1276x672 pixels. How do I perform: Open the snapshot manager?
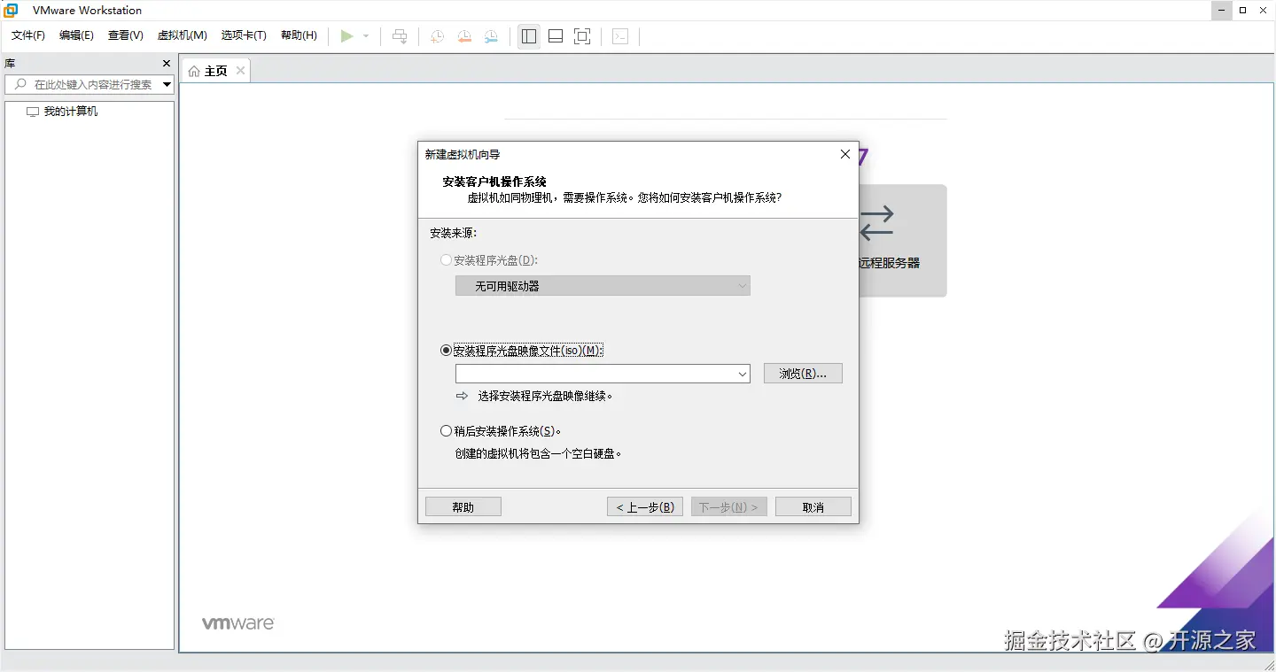pyautogui.click(x=491, y=35)
